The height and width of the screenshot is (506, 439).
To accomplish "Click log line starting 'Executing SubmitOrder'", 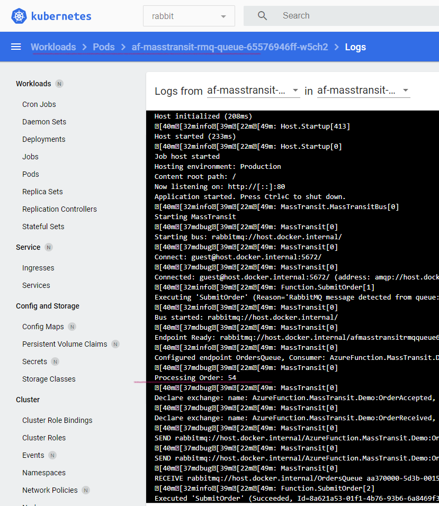I will tap(297, 297).
